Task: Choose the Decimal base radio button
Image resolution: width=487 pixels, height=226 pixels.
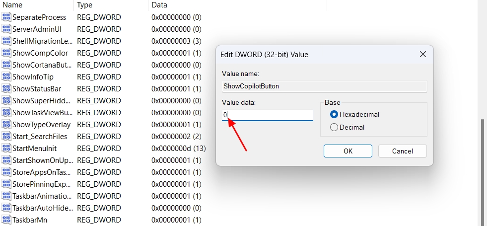Action: [x=334, y=127]
